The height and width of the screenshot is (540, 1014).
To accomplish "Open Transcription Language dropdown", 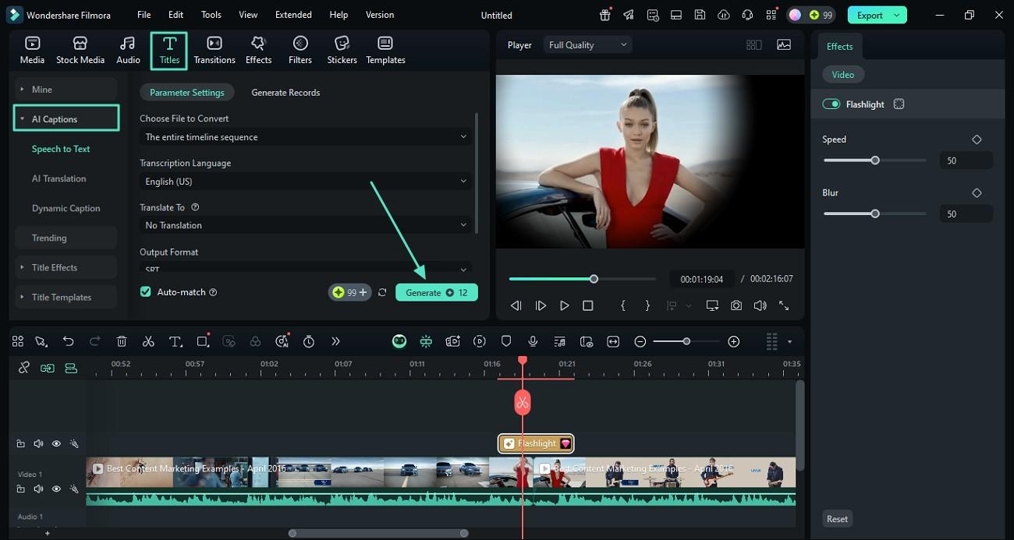I will (306, 181).
